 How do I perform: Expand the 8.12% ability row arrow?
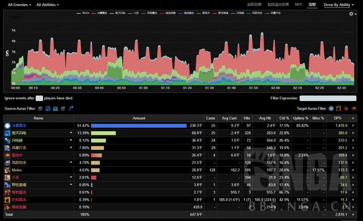[71, 140]
